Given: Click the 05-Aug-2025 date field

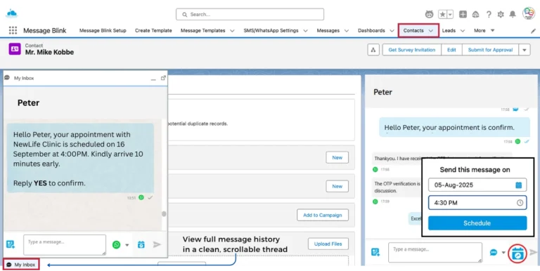Looking at the screenshot, I should 477,185.
